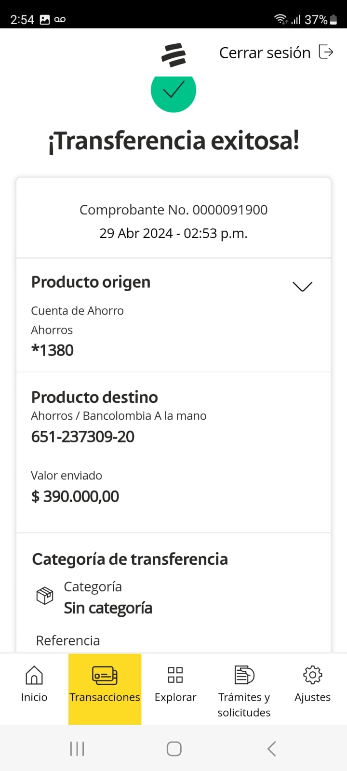Tap the Comprobante No. 0000091900 text

[173, 210]
